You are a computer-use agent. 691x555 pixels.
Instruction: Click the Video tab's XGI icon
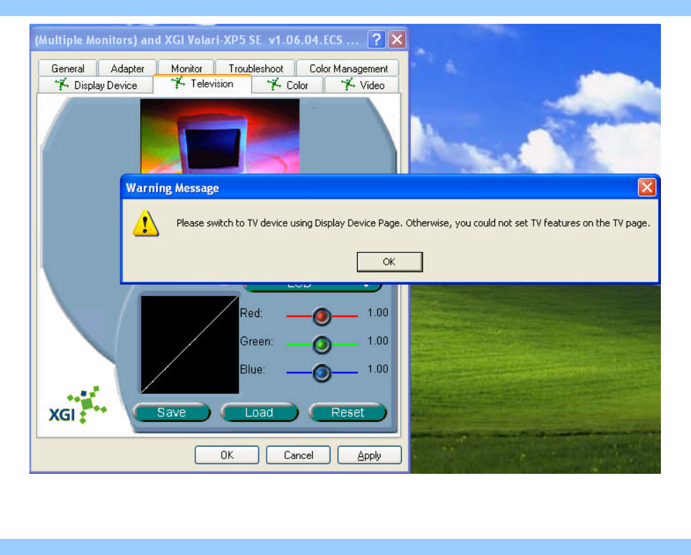(x=348, y=84)
